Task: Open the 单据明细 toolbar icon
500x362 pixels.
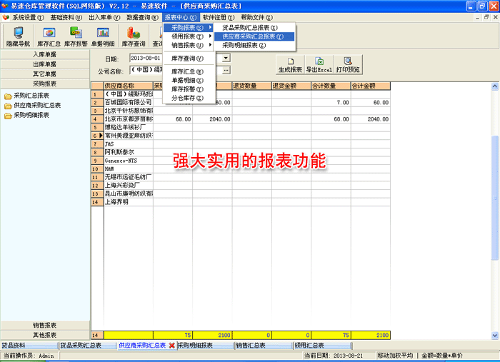Action: tap(103, 36)
